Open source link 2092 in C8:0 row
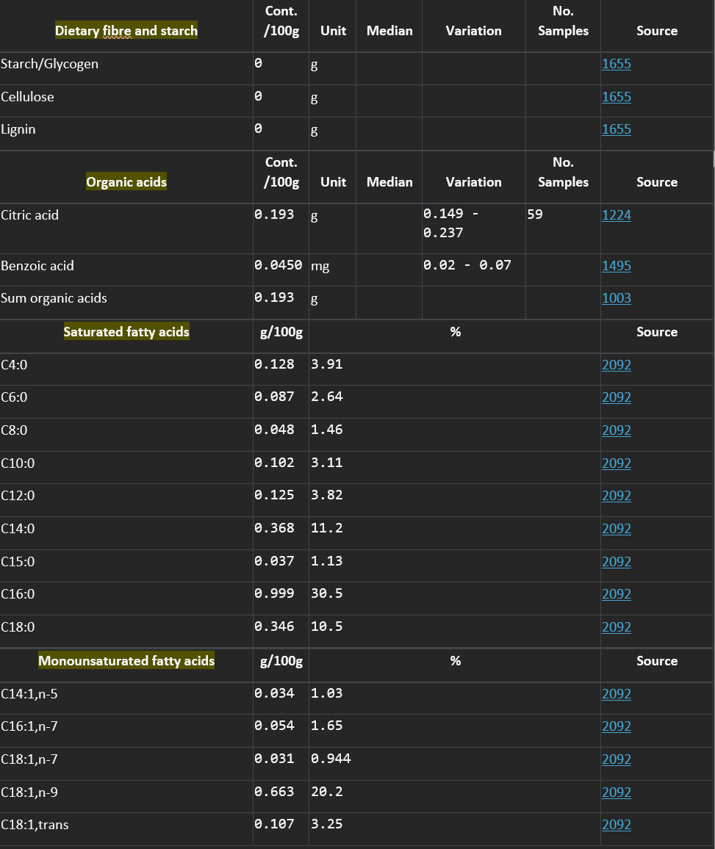 pos(617,430)
